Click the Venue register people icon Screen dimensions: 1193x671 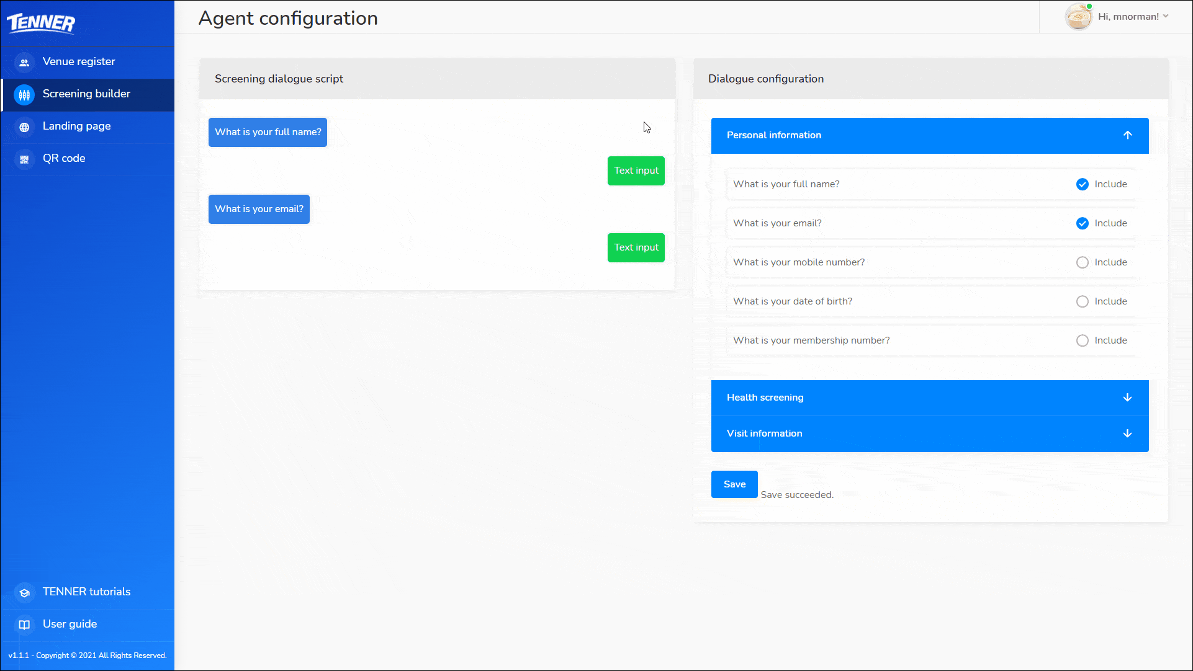(x=24, y=63)
